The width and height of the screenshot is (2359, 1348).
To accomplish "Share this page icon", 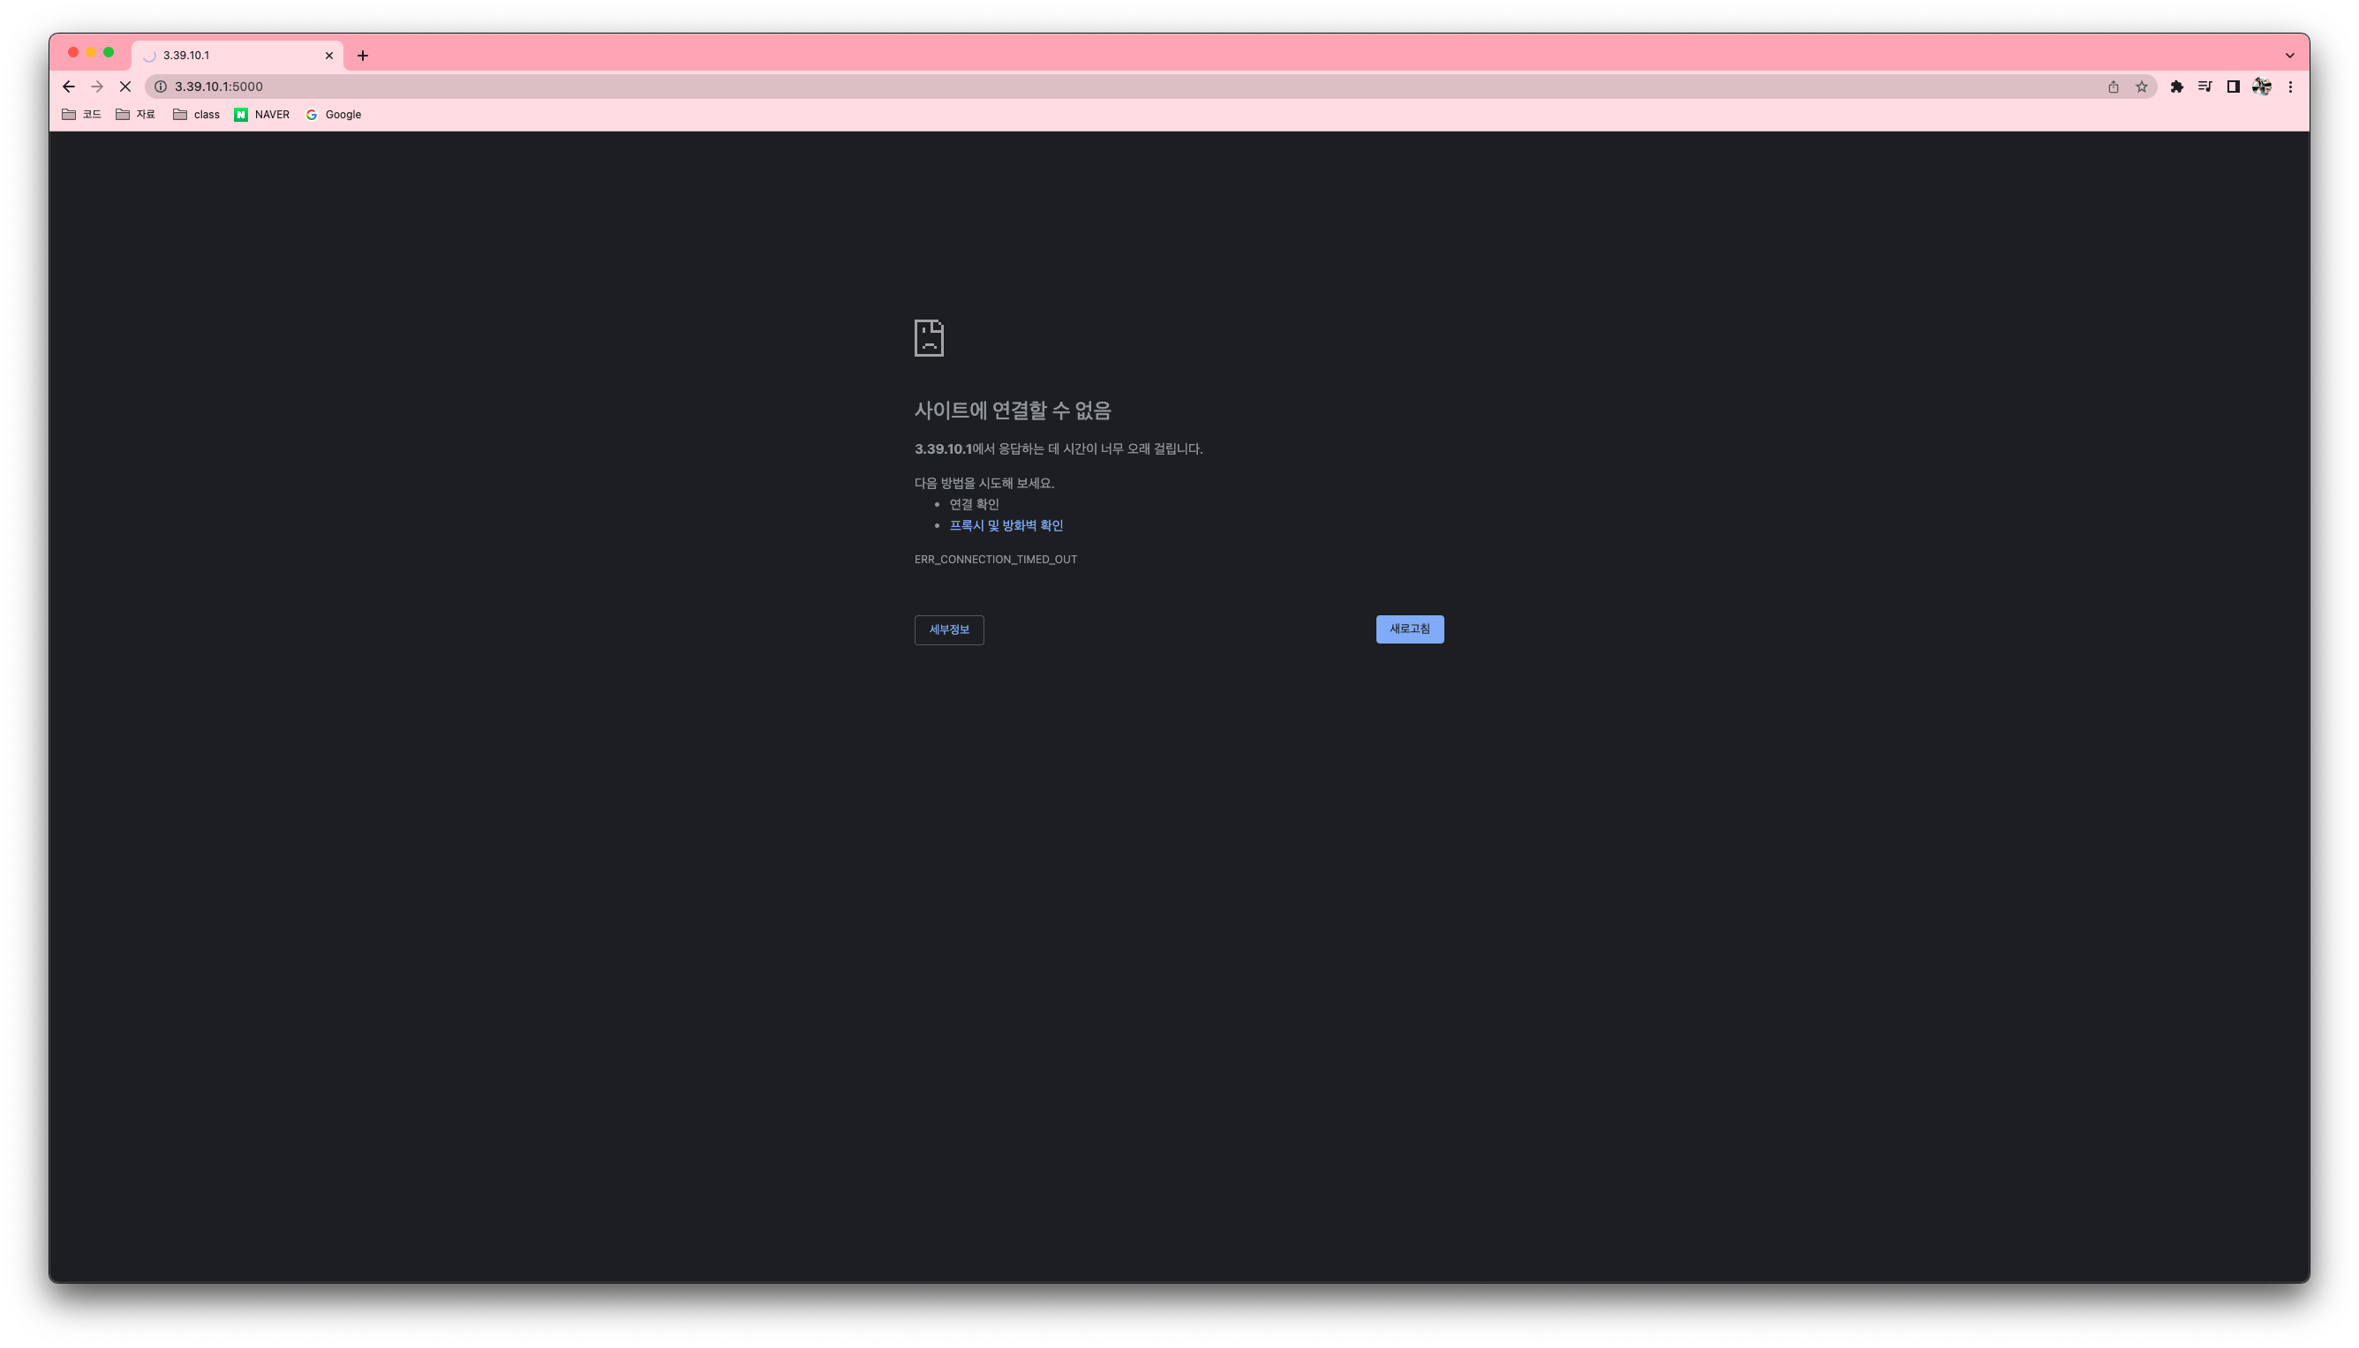I will point(2113,87).
